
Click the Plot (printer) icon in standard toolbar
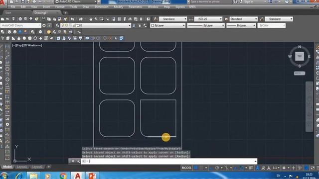[20, 19]
